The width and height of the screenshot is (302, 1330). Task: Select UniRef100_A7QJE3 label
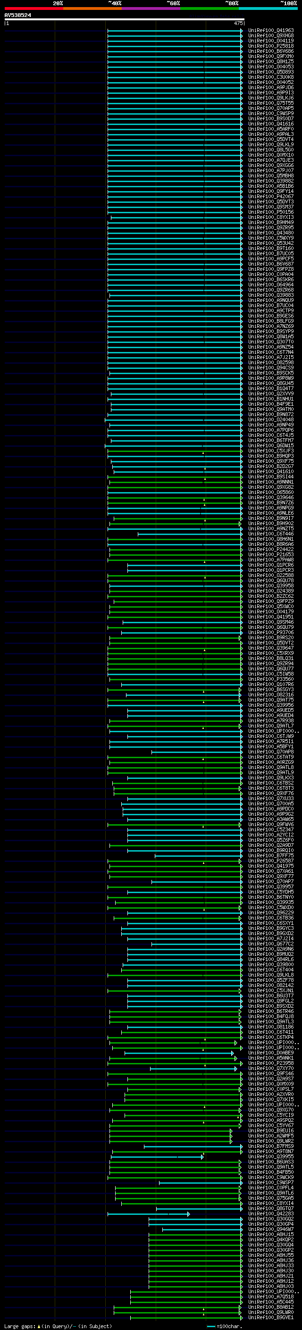pyautogui.click(x=270, y=160)
